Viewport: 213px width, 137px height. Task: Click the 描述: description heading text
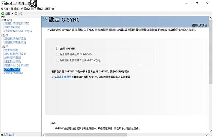[x=53, y=123]
